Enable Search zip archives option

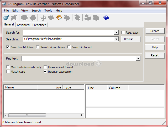[38, 47]
